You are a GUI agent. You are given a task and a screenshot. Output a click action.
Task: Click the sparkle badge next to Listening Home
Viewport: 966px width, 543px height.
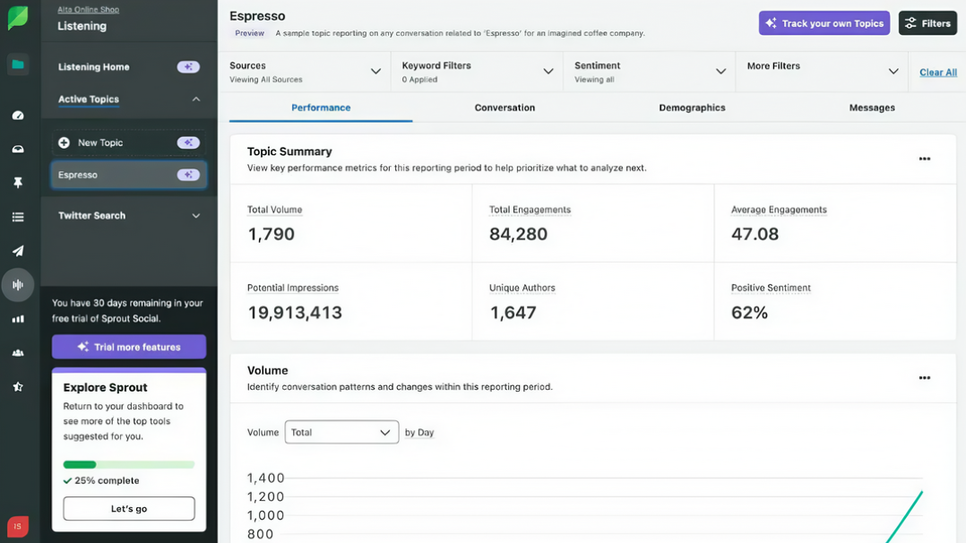(188, 67)
